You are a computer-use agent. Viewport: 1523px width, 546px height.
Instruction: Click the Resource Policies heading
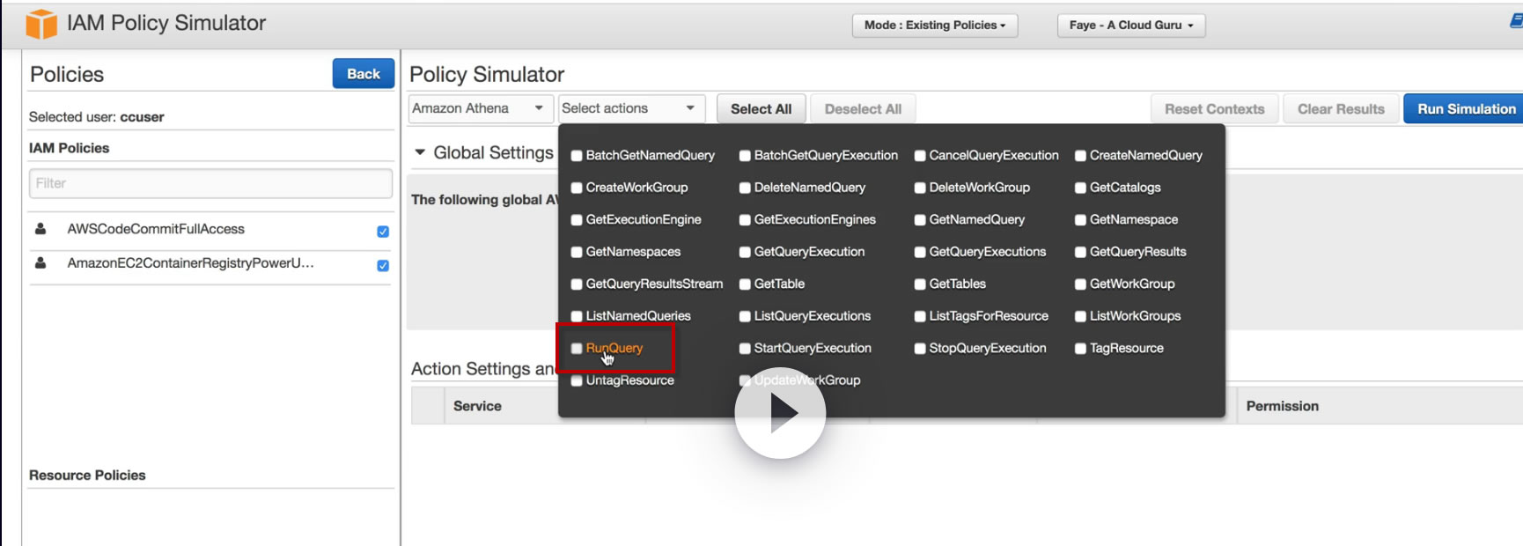point(87,476)
